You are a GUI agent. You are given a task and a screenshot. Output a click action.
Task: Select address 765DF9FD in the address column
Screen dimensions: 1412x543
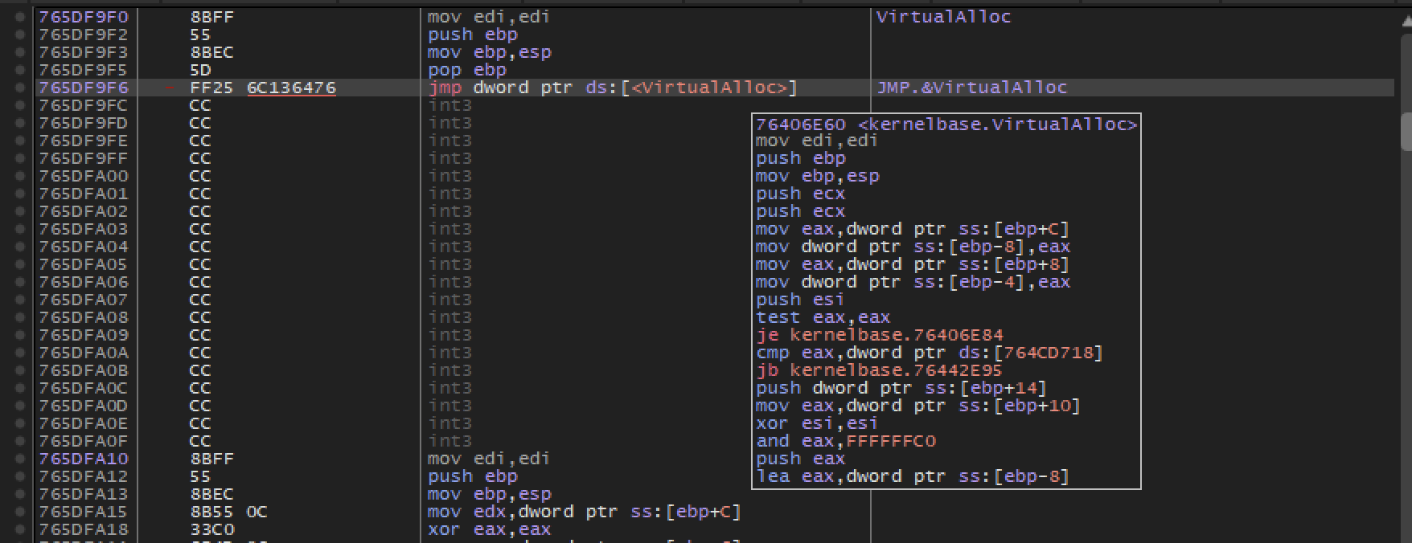[x=84, y=123]
